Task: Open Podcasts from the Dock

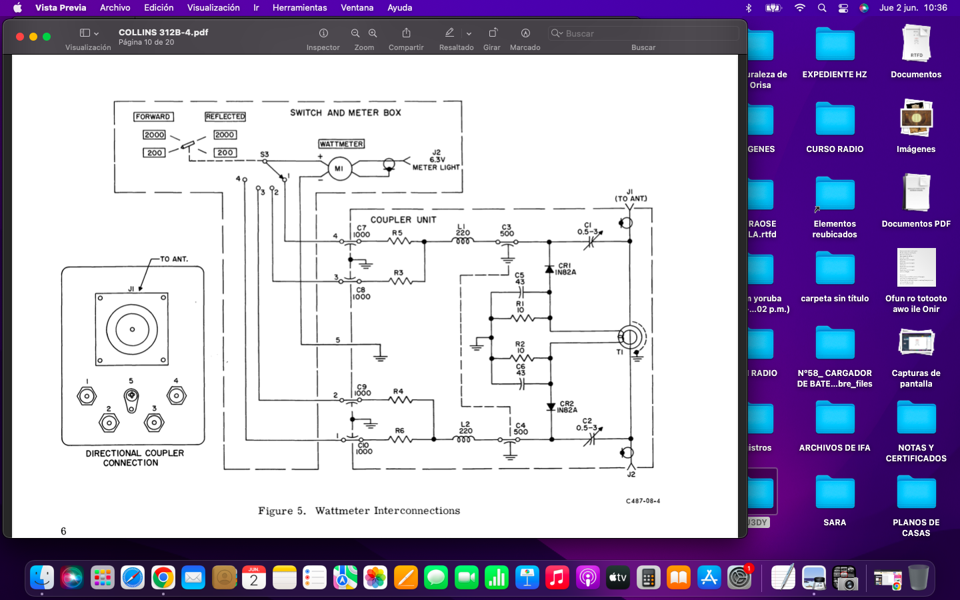Action: tap(588, 577)
